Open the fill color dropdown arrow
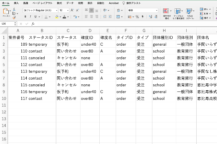Screen dimensions: 217x144 (60, 17)
